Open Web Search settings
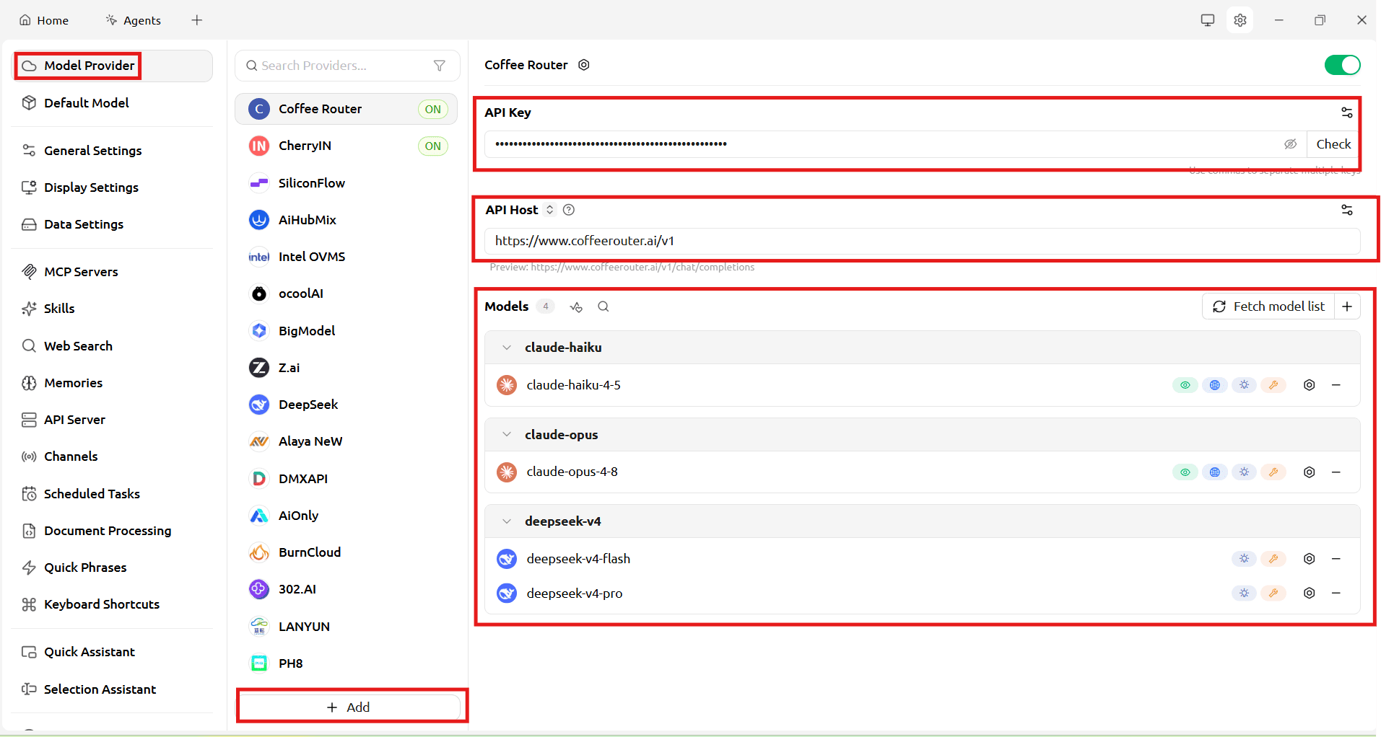This screenshot has width=1381, height=737. [x=113, y=346]
